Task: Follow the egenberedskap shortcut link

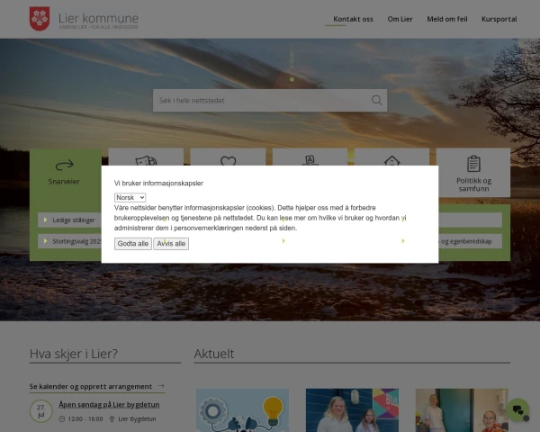Action: click(470, 241)
